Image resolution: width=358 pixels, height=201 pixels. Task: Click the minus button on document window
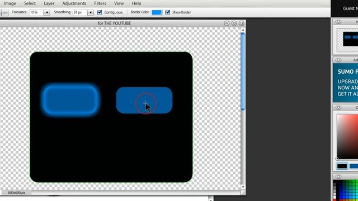tap(227, 23)
